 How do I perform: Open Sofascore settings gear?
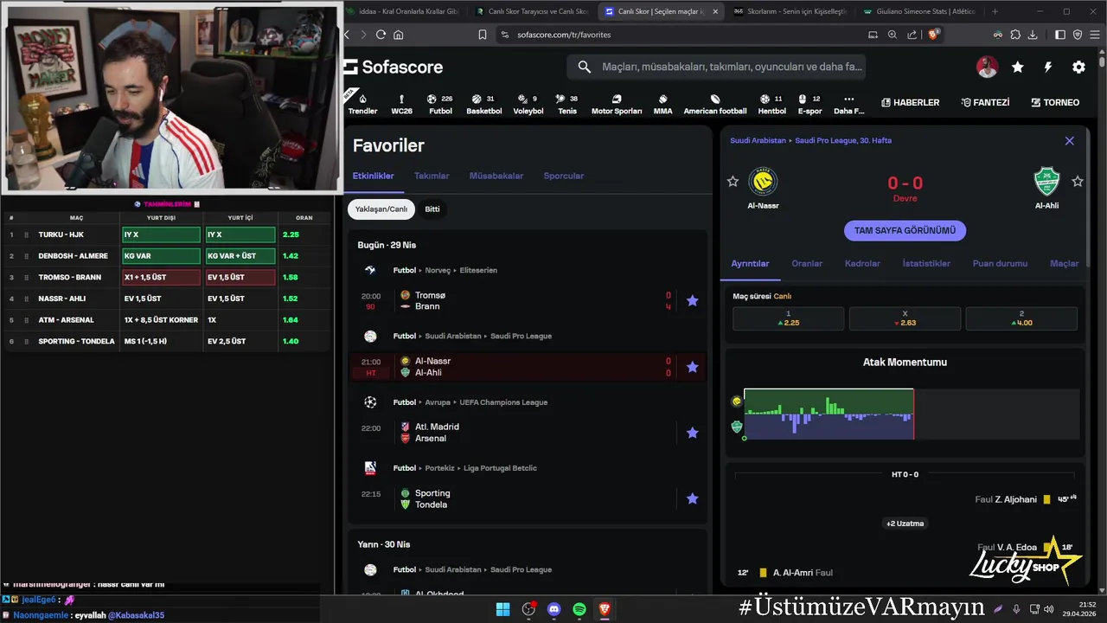(x=1078, y=67)
